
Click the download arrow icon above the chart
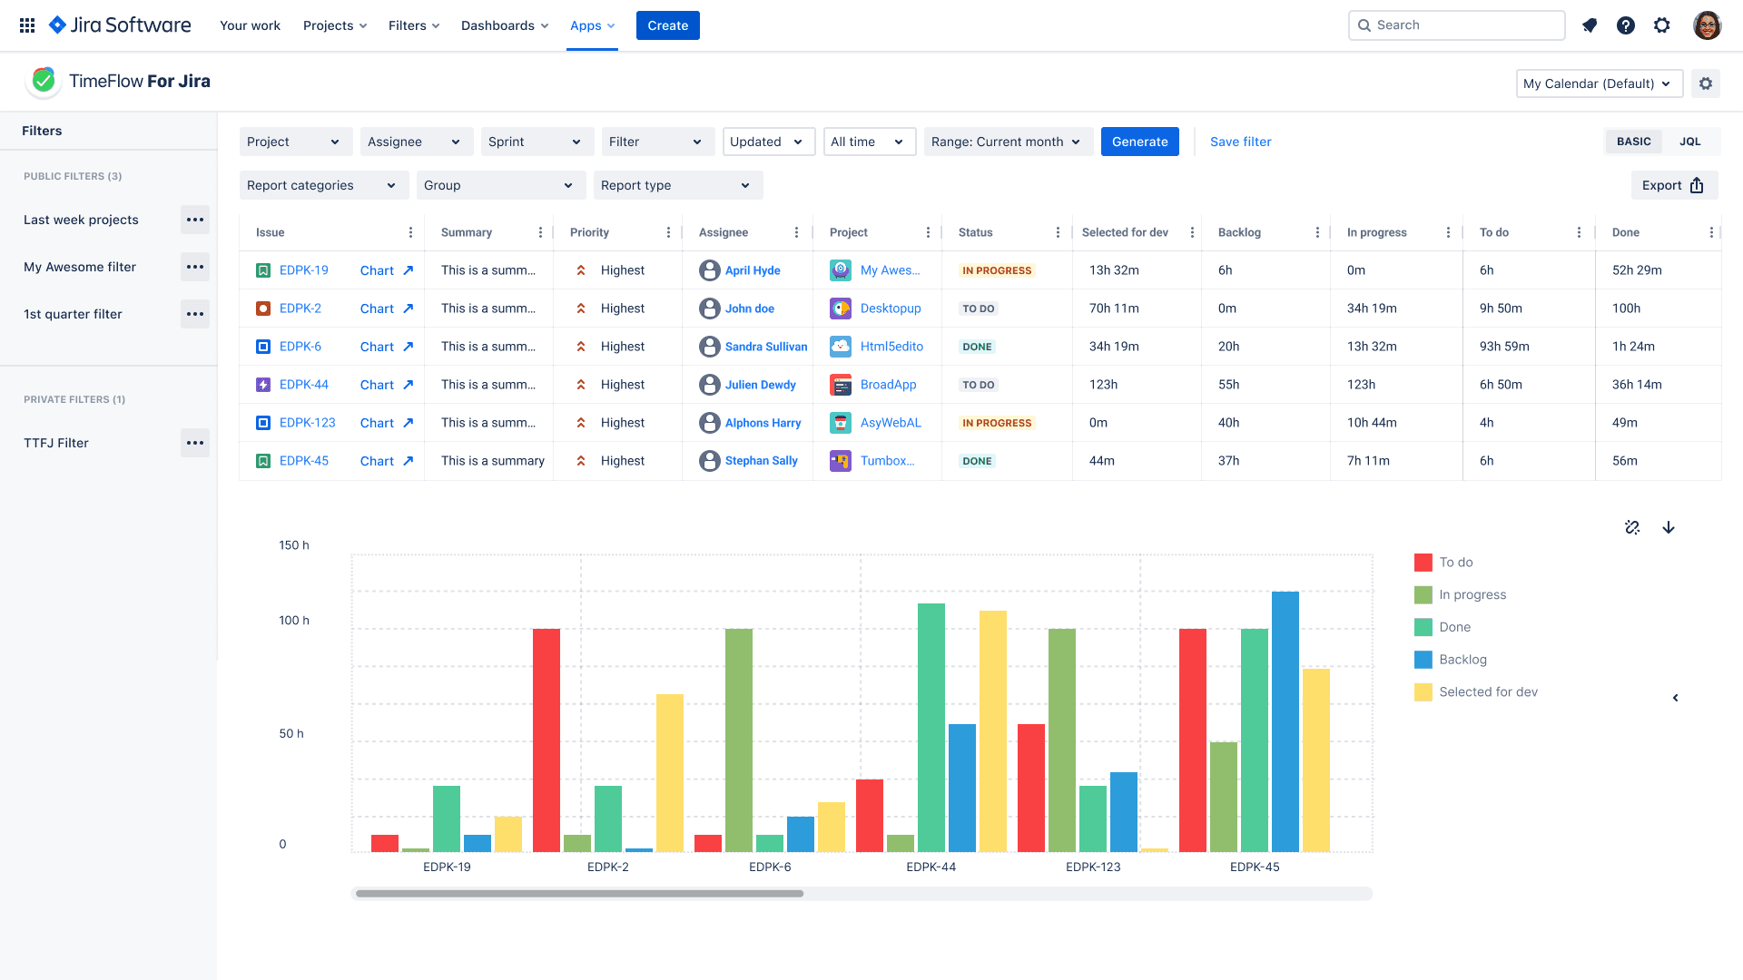[1669, 527]
